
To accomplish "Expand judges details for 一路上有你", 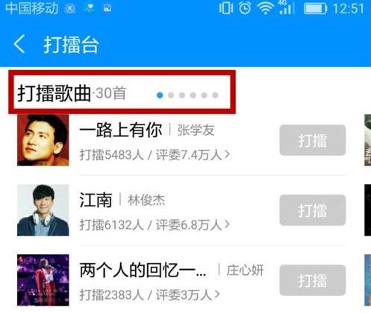I will (227, 154).
